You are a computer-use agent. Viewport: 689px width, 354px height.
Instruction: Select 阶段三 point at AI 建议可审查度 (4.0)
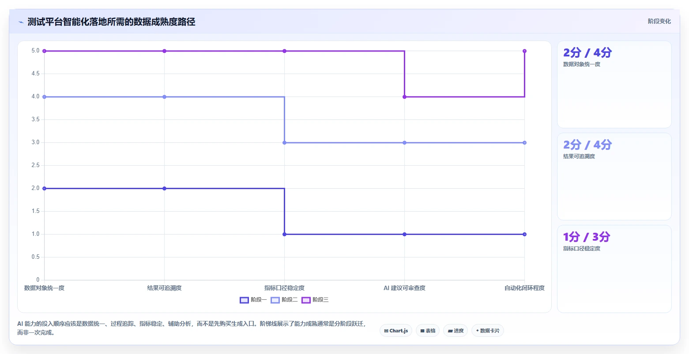404,97
